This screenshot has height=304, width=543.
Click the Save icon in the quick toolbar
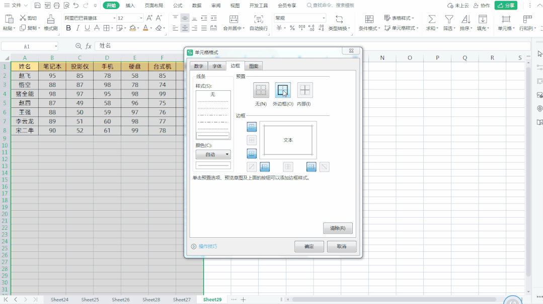click(x=37, y=6)
